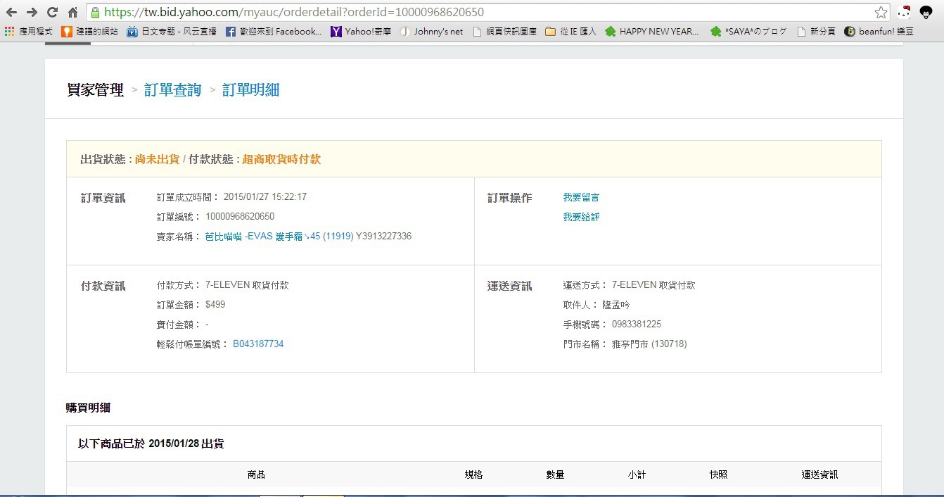Open seller 芭比喵喵 -EVAS 護手霜 link
Image resolution: width=944 pixels, height=497 pixels.
(x=279, y=237)
